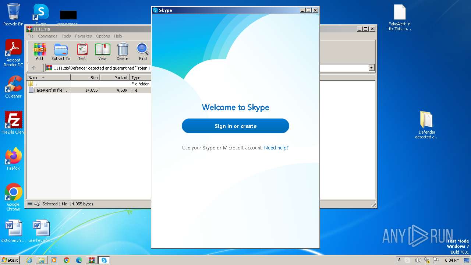The image size is (471, 265).
Task: Open File Explorer from the taskbar
Action: point(42,260)
